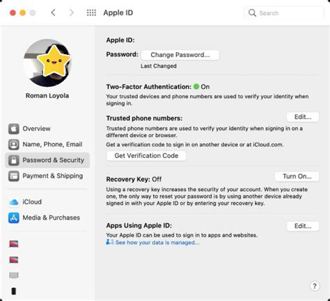Click the Roman Loyola name text
330x301 pixels.
47,96
